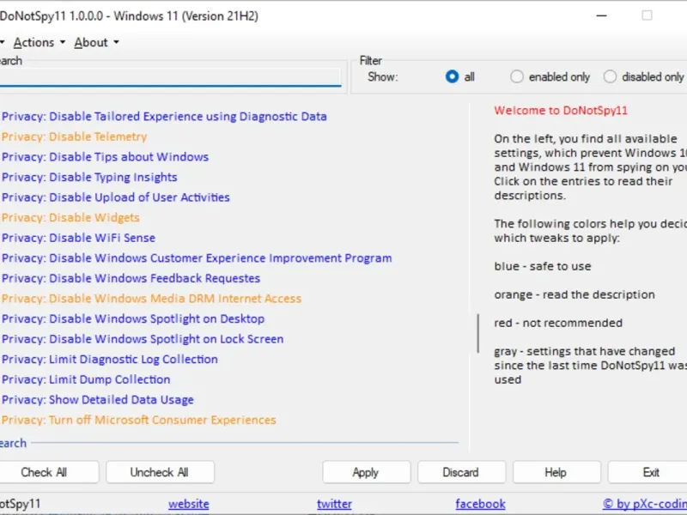
Task: Select Turn off Microsoft Consumer Experiences
Action: pos(138,420)
